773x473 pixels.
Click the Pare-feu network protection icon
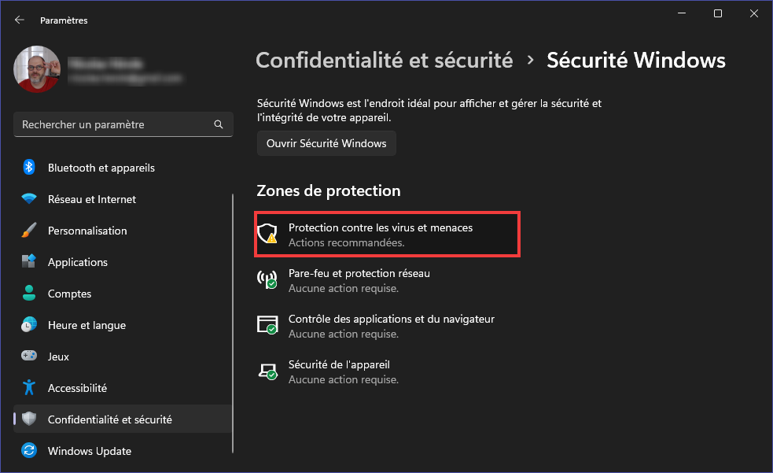click(268, 279)
